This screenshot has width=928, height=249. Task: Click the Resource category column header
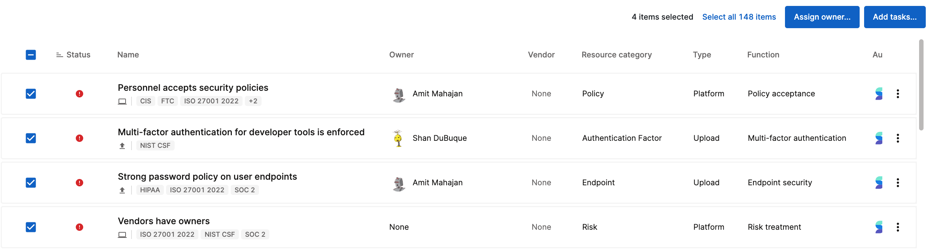tap(616, 55)
